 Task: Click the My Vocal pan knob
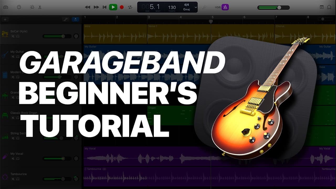[x=76, y=159]
